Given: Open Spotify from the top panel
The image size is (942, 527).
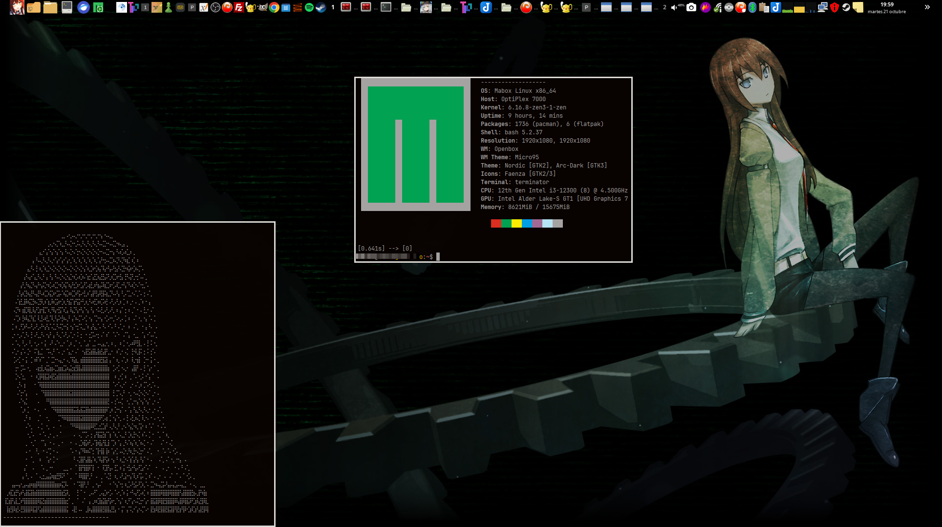Looking at the screenshot, I should (x=309, y=7).
